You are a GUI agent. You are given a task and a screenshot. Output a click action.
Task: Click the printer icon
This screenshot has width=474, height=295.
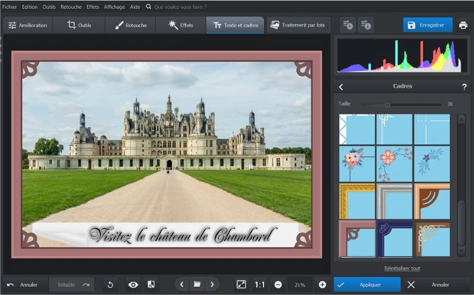click(x=463, y=25)
